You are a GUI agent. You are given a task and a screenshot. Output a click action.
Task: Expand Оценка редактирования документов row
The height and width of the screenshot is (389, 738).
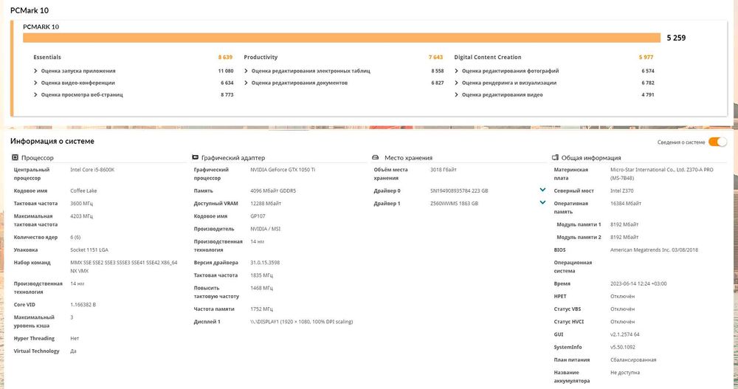[246, 83]
